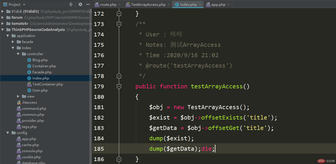Expand the view folder

pos(18,96)
